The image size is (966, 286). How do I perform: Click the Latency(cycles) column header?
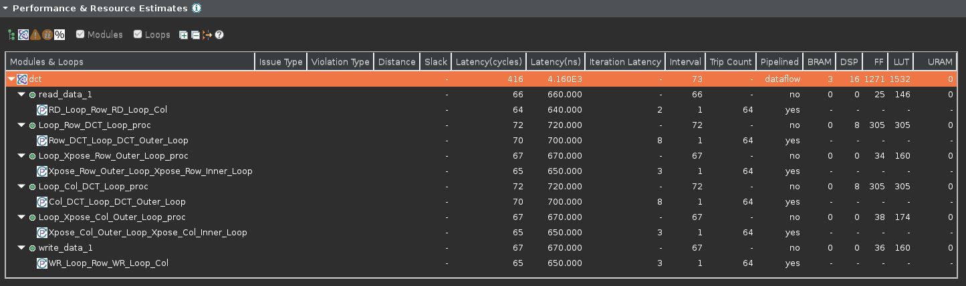pyautogui.click(x=488, y=62)
